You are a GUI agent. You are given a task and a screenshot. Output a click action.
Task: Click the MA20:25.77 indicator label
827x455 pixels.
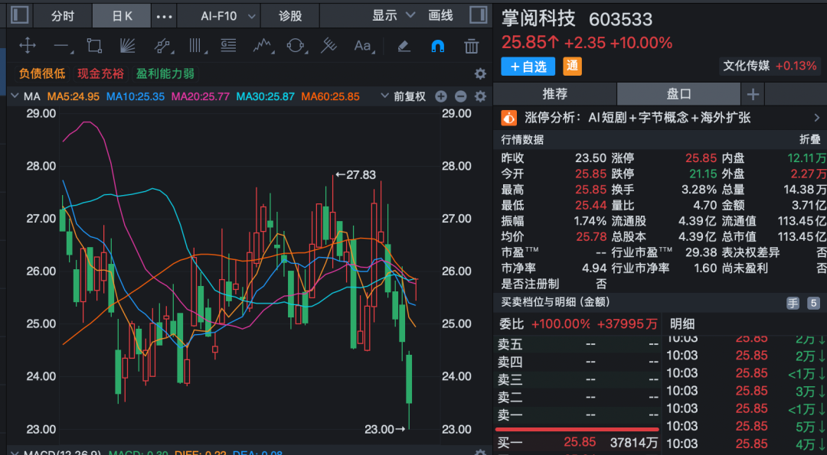(x=201, y=96)
